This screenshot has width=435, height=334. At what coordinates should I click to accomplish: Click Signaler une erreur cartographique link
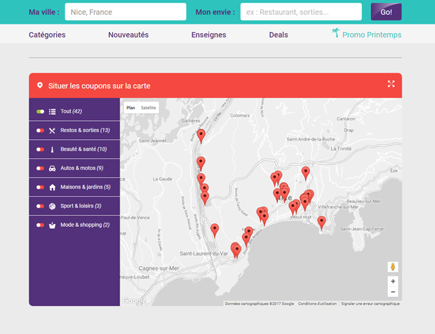click(x=370, y=303)
